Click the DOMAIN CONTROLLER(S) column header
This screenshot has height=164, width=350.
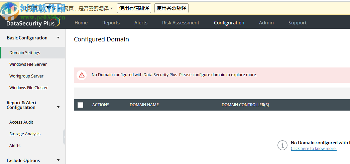(x=245, y=105)
